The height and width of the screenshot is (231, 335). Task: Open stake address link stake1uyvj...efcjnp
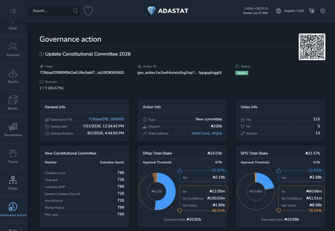207,133
